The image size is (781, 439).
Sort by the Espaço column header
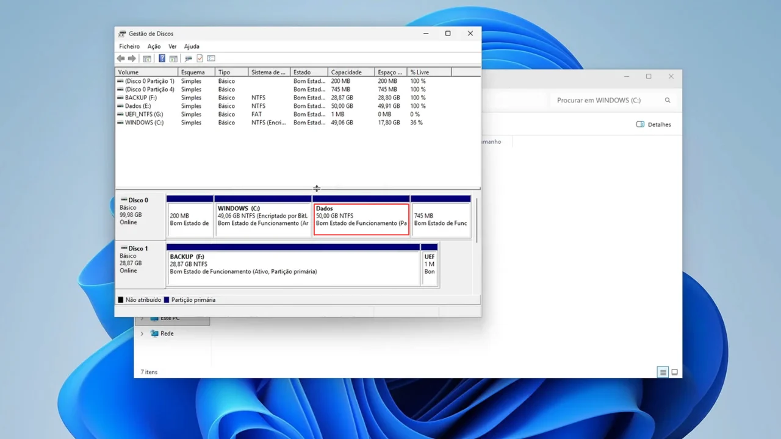[390, 72]
